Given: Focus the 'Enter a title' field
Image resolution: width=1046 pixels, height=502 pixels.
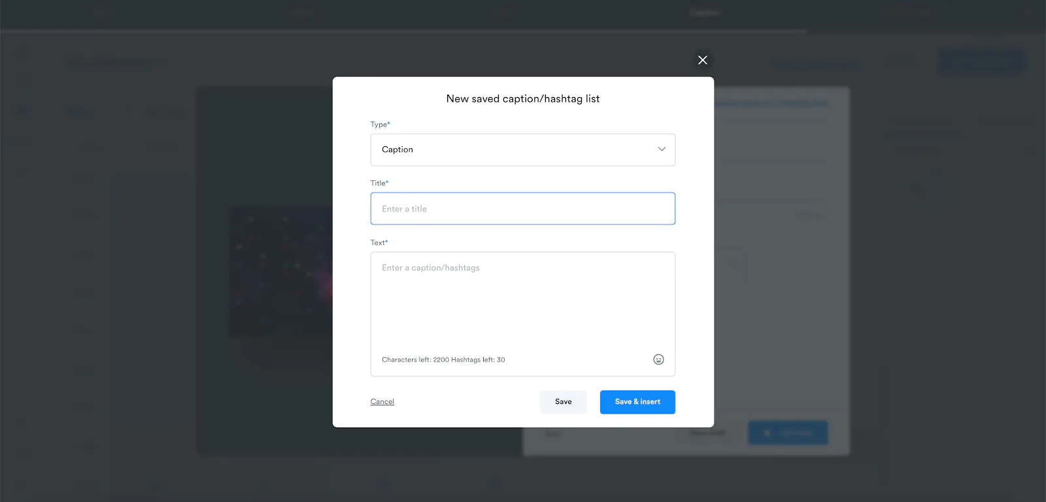Looking at the screenshot, I should click(523, 209).
